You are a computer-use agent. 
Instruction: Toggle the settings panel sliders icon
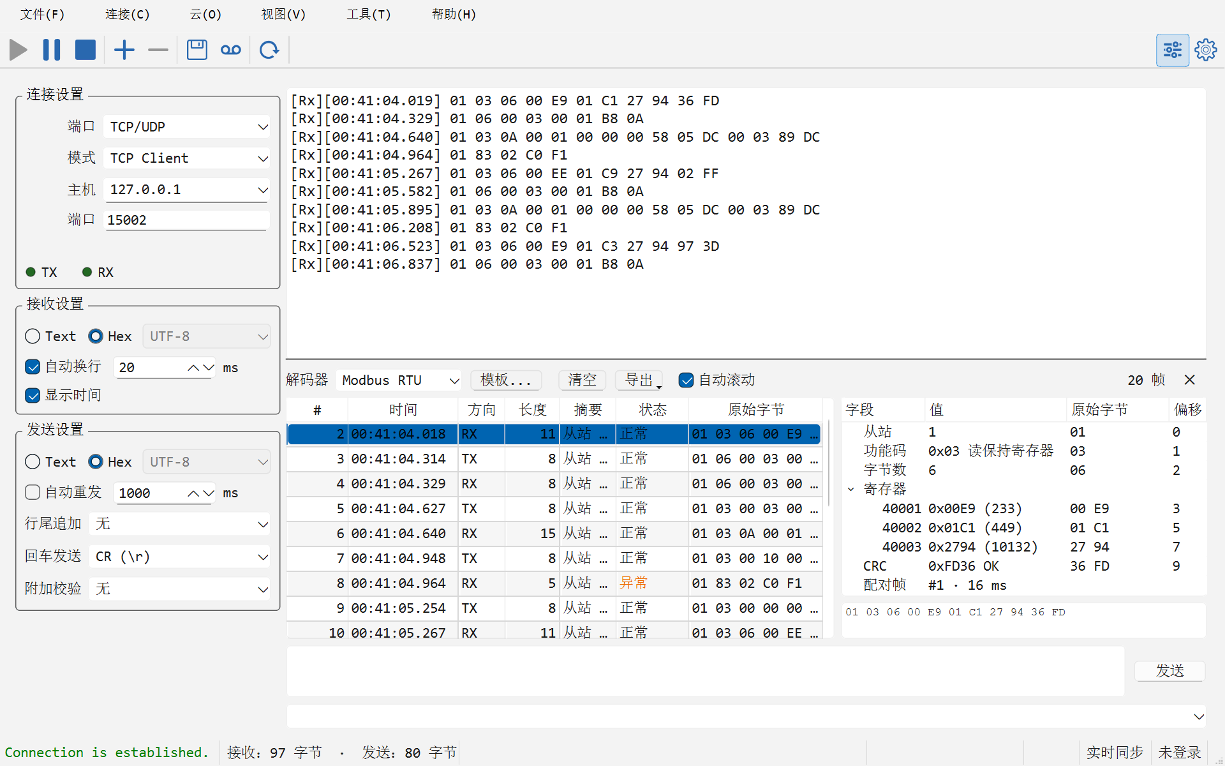[1173, 50]
